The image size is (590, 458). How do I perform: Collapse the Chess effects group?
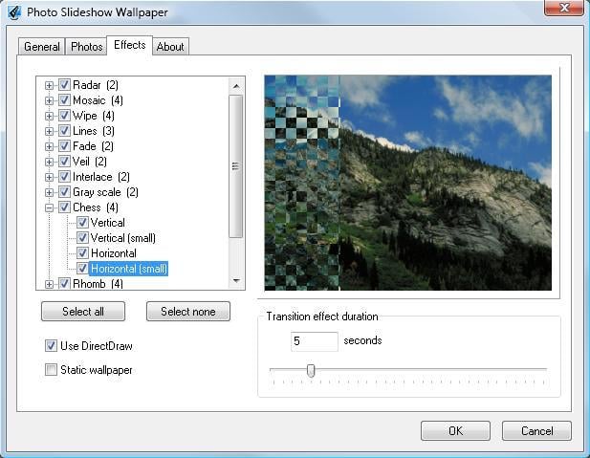tap(50, 207)
